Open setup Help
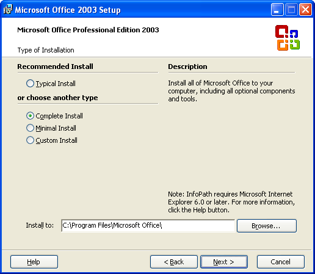The height and width of the screenshot is (274, 315). click(x=34, y=262)
